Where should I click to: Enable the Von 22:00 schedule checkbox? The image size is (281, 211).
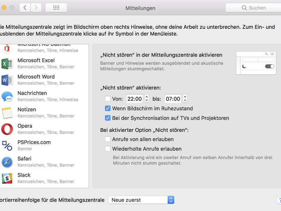click(x=108, y=99)
